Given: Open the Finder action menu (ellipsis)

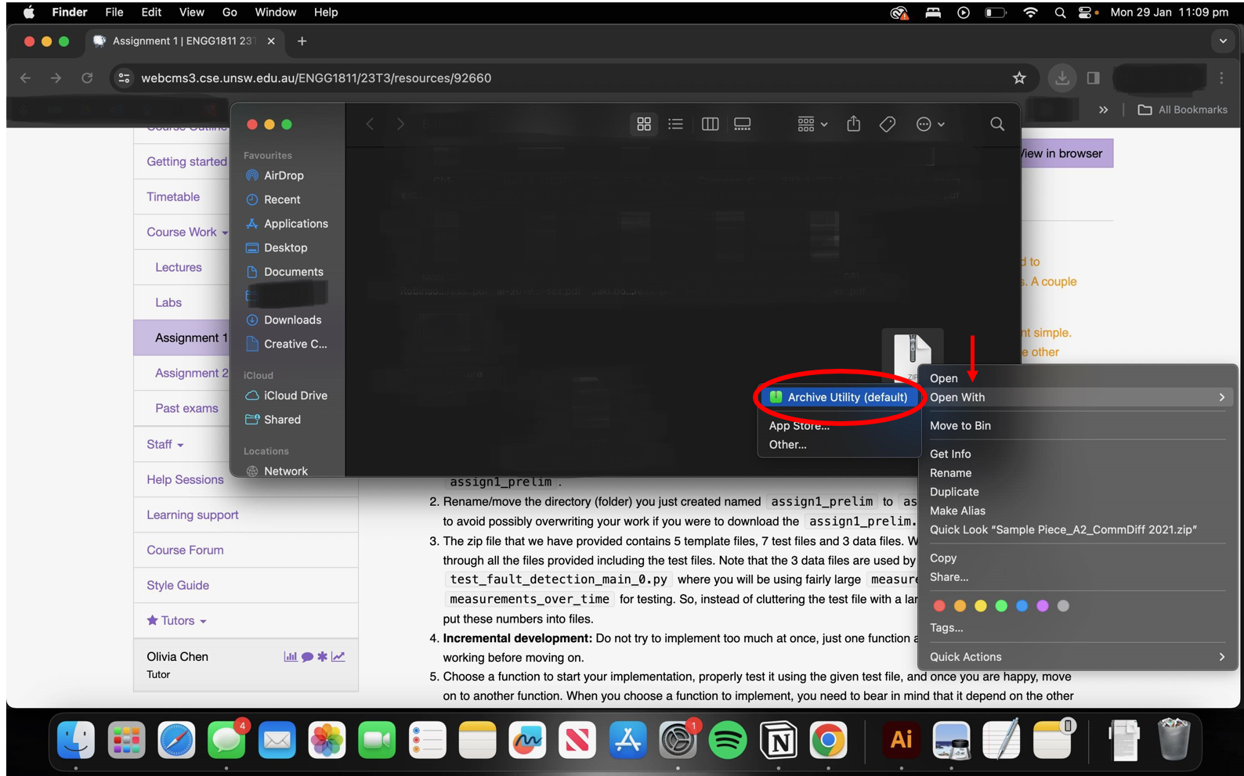Looking at the screenshot, I should 930,124.
